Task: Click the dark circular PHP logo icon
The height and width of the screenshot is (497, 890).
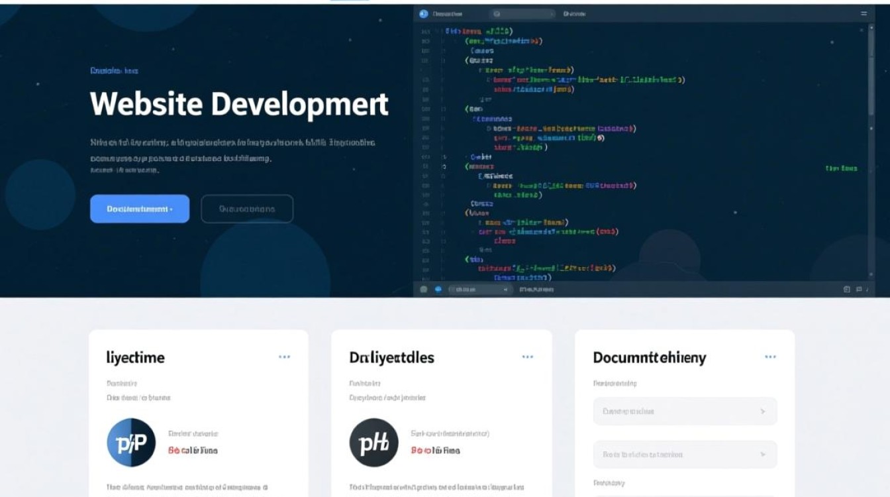Action: [x=374, y=443]
